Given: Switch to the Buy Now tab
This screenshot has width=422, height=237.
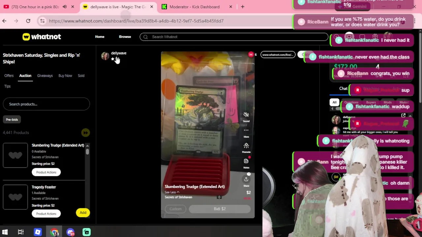Looking at the screenshot, I should click(x=65, y=76).
